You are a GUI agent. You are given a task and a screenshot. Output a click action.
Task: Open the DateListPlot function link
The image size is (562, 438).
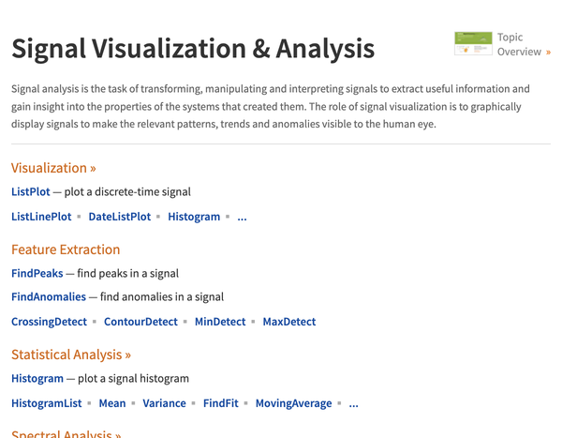click(120, 217)
